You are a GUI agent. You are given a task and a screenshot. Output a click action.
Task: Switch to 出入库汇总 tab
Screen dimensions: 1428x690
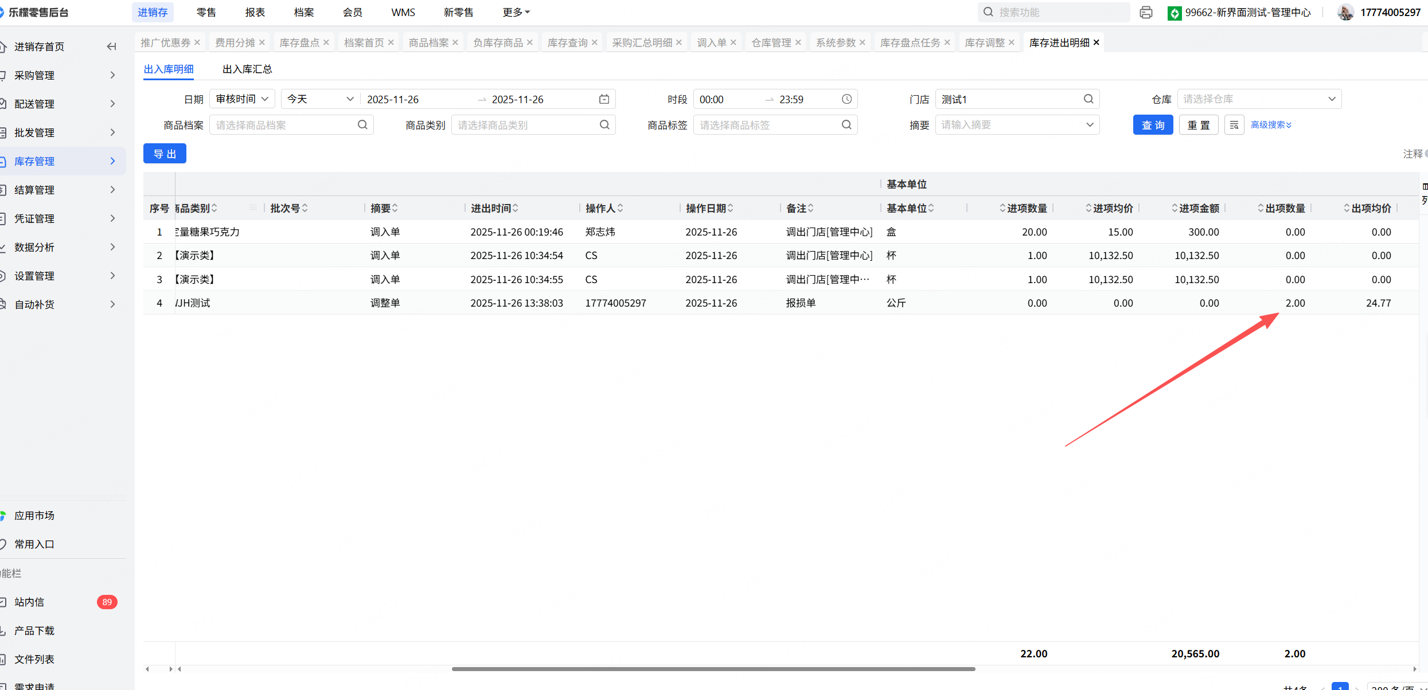pos(247,69)
